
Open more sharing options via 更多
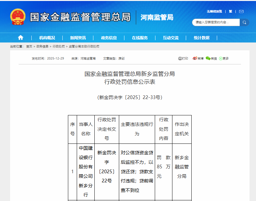click(x=224, y=59)
